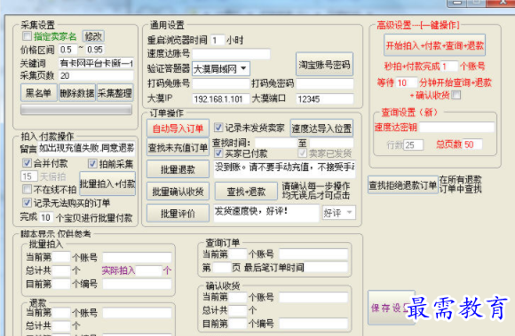Click the 行数 field showing 25
Screen dimensions: 515x336
point(413,145)
